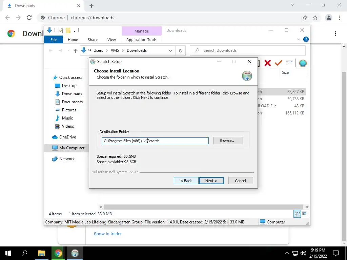
Task: Show hidden system tray icons
Action: (x=287, y=253)
